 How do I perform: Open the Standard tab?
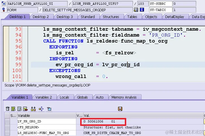(x=88, y=17)
